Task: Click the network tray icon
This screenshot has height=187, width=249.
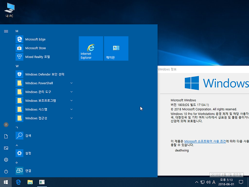Action: click(x=203, y=182)
